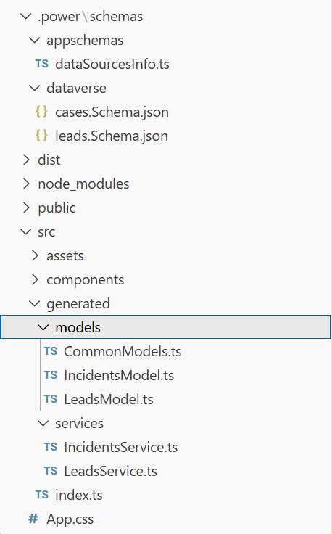The width and height of the screenshot is (332, 534).
Task: Select the dataverse folder label
Action: coord(77,88)
